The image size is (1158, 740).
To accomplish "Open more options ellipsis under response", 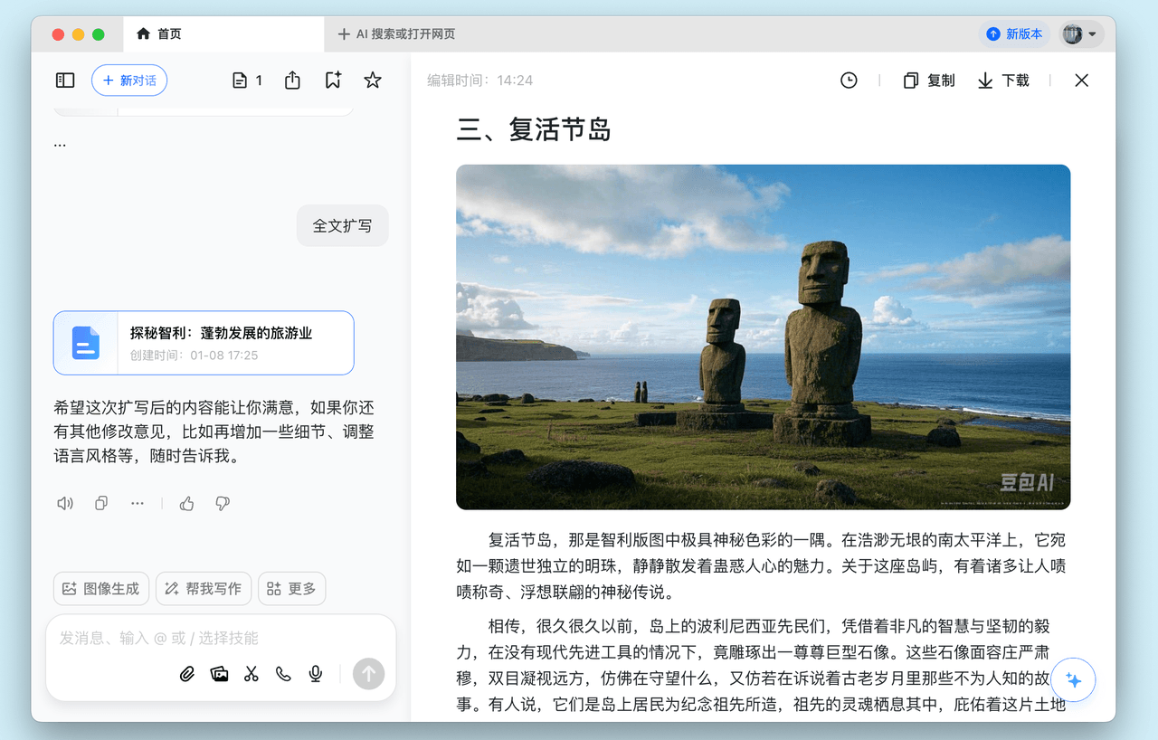I will pos(138,504).
